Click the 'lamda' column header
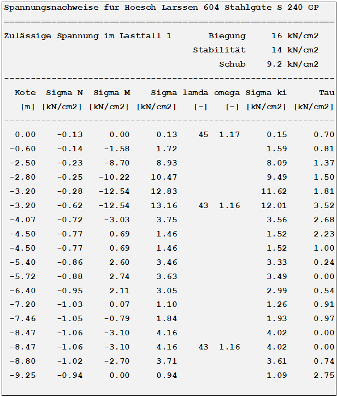This screenshot has height=397, width=337. [x=195, y=93]
